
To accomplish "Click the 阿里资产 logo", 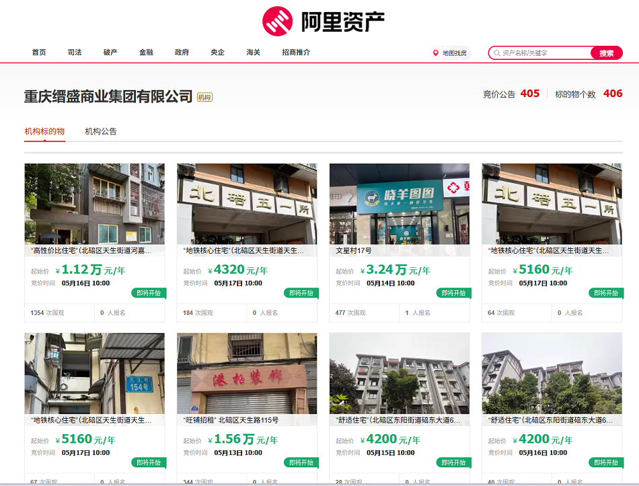I will pos(323,21).
